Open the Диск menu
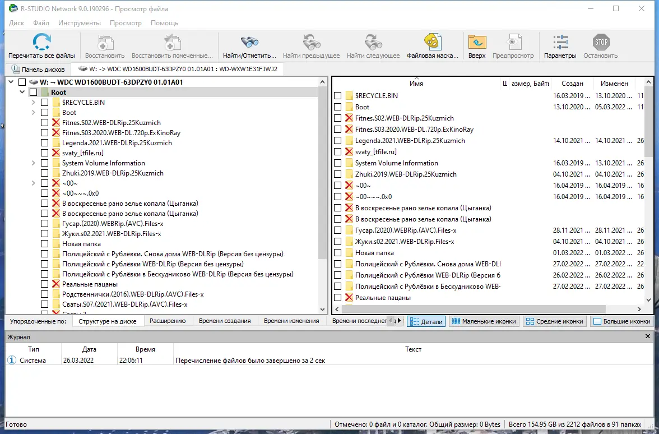Screen dimensions: 659x434 16,22
